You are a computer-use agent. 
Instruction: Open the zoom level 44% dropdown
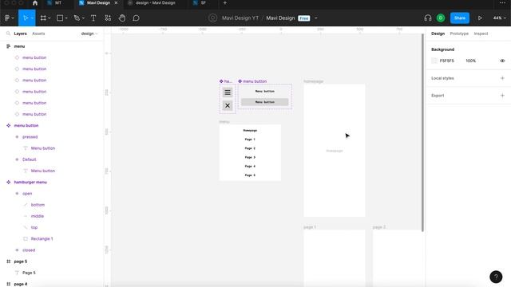[x=499, y=18]
